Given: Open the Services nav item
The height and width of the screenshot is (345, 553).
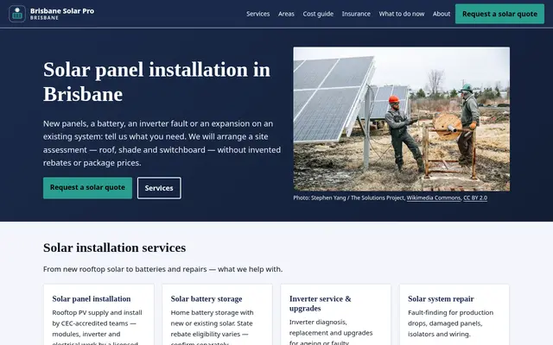Looking at the screenshot, I should tap(257, 14).
